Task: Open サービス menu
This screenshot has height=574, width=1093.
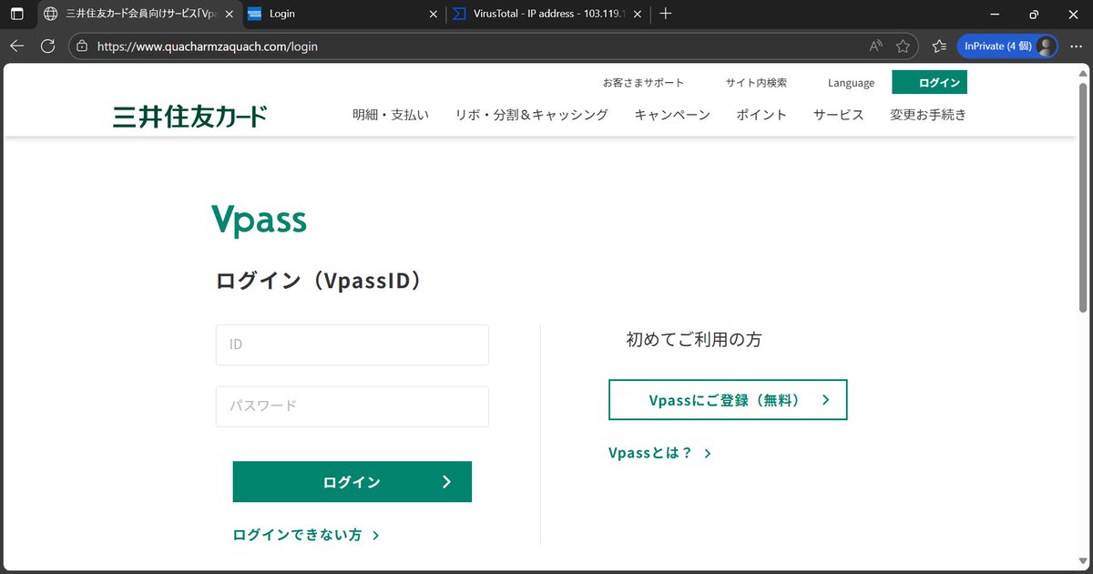Action: 839,115
